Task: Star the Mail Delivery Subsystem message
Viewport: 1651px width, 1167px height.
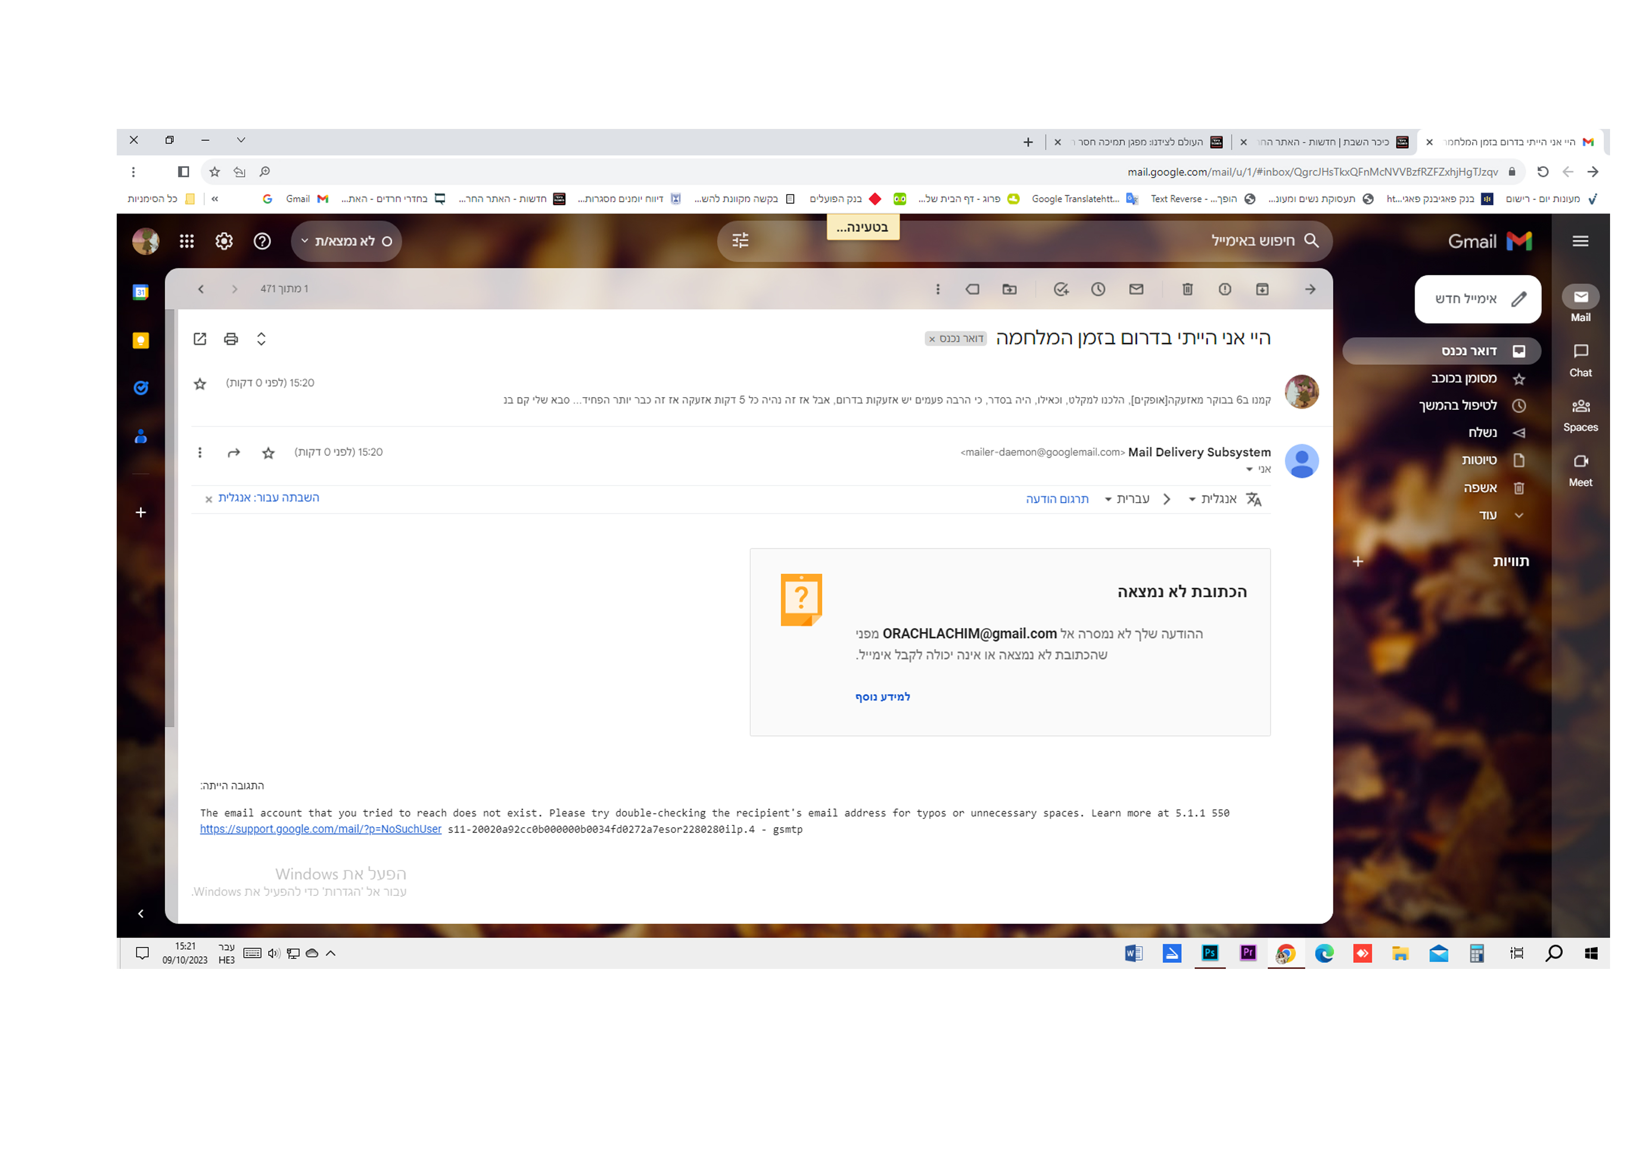Action: (268, 453)
